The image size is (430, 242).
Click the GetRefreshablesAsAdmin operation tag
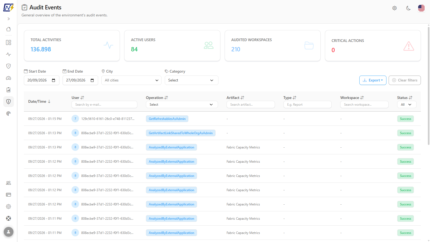click(167, 119)
